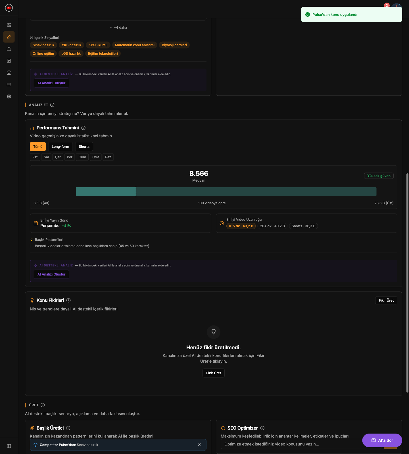Select the pencil editor icon in sidebar
The width and height of the screenshot is (409, 454).
pyautogui.click(x=9, y=37)
